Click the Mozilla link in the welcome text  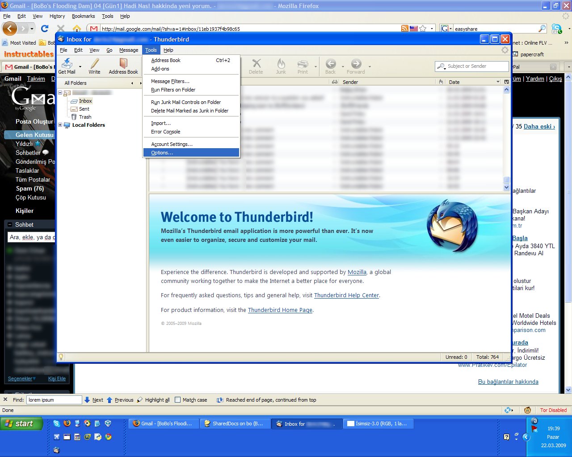click(x=357, y=272)
